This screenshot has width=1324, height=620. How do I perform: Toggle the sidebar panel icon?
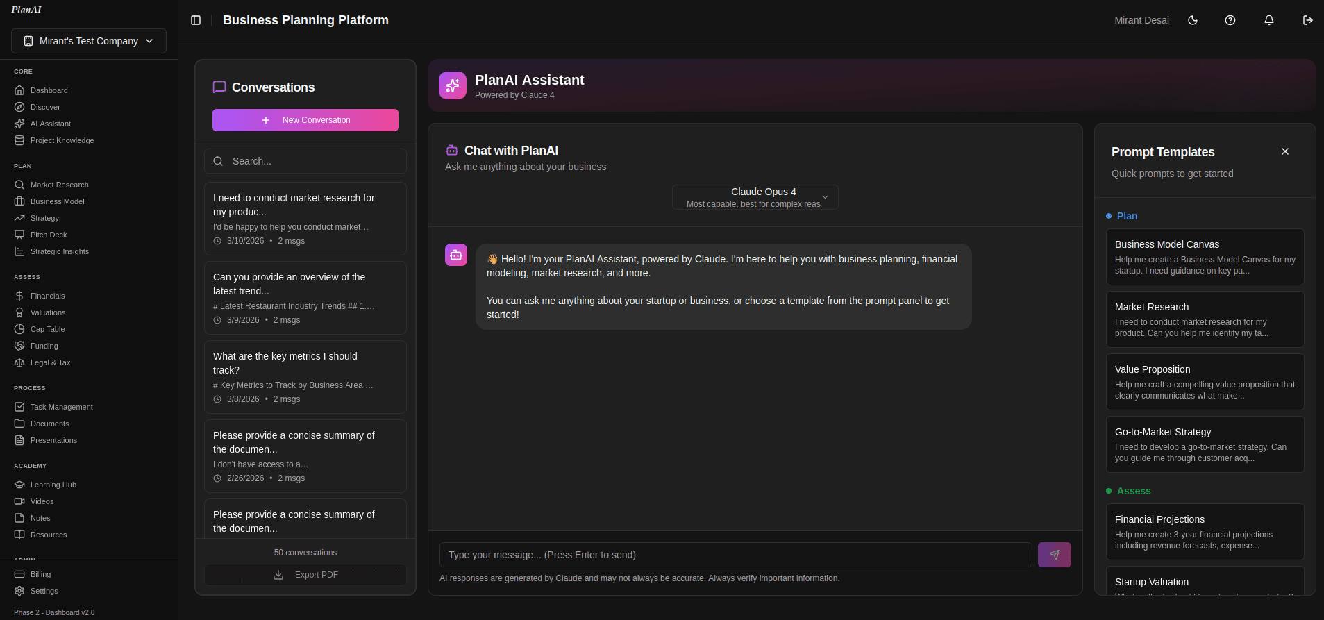tap(196, 20)
